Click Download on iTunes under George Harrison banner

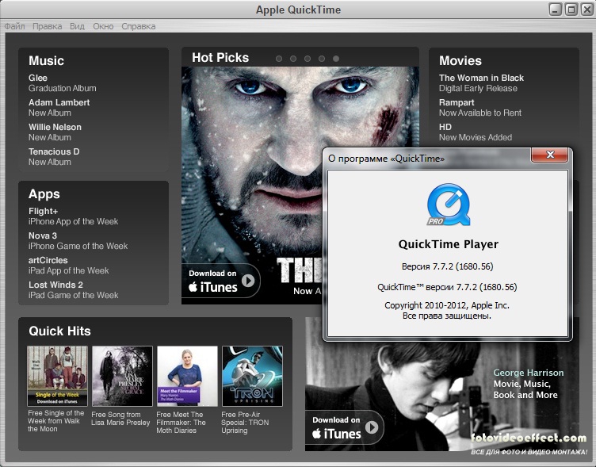pos(344,427)
